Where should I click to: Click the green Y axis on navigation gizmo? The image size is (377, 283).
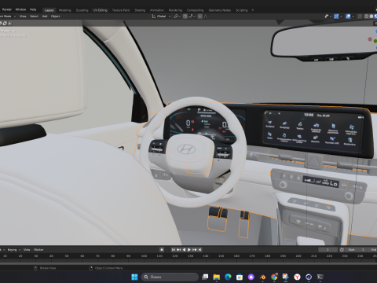tap(375, 41)
